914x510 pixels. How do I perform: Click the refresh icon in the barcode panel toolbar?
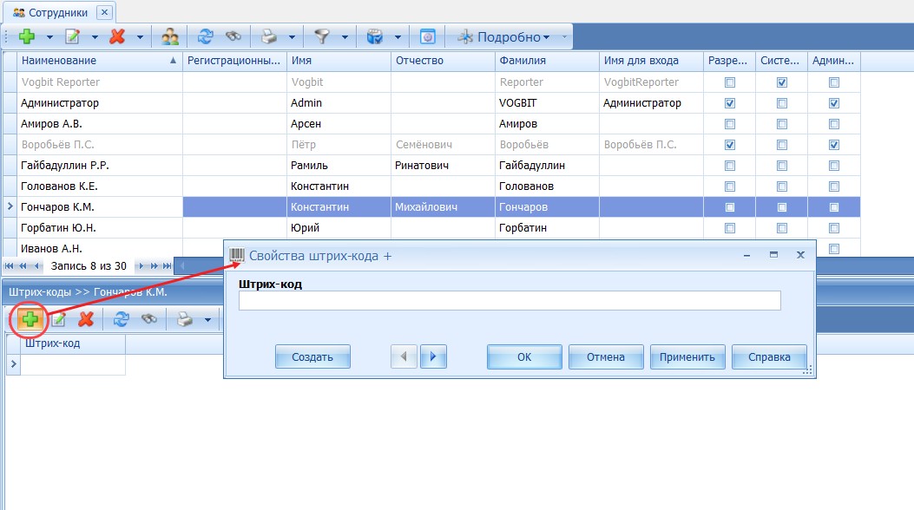(x=122, y=320)
